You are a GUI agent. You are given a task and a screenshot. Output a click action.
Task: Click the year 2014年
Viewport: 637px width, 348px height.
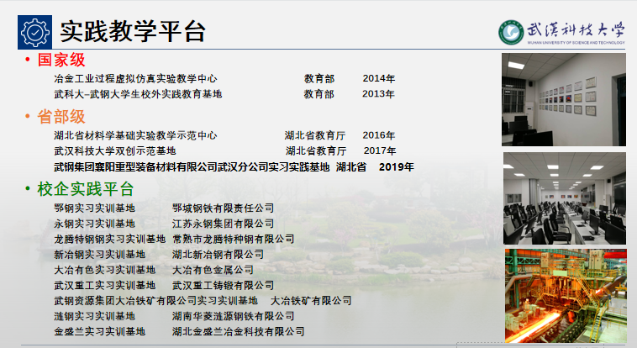coord(379,78)
